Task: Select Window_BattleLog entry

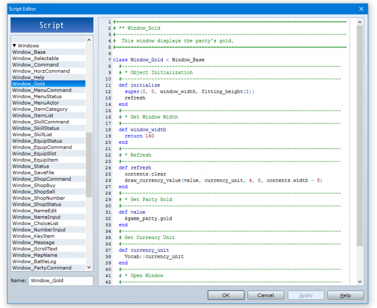Action: (x=34, y=261)
